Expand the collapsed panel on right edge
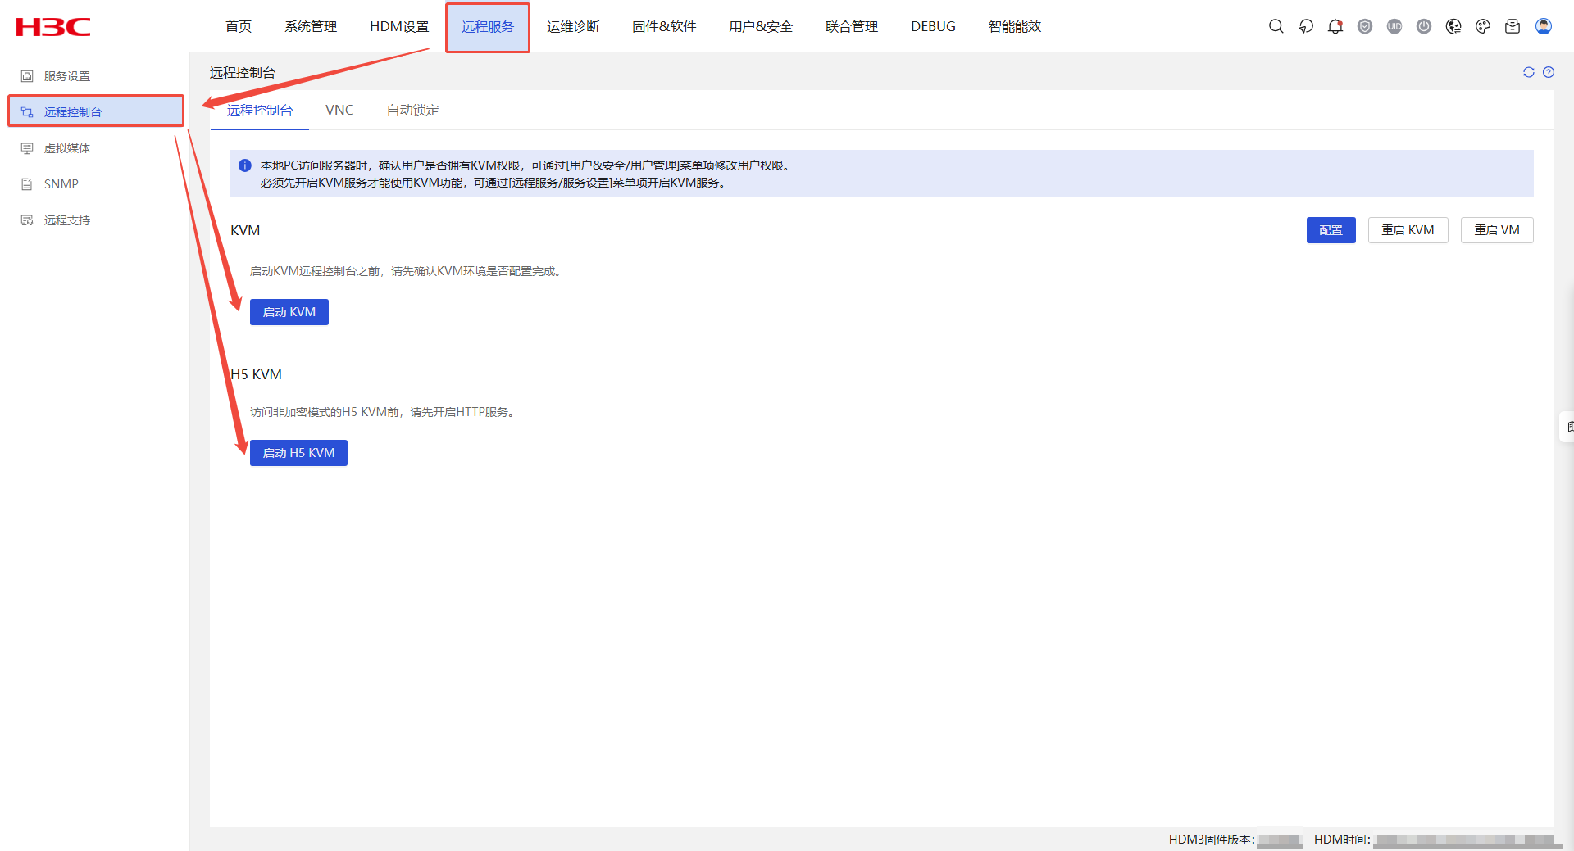The height and width of the screenshot is (851, 1574). pyautogui.click(x=1567, y=427)
